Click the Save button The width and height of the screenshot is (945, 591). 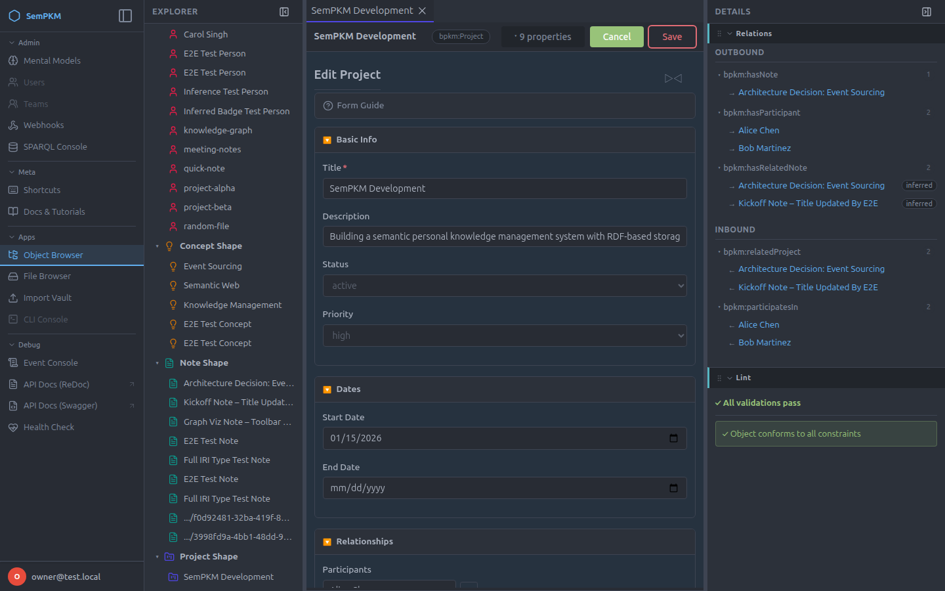click(x=672, y=37)
